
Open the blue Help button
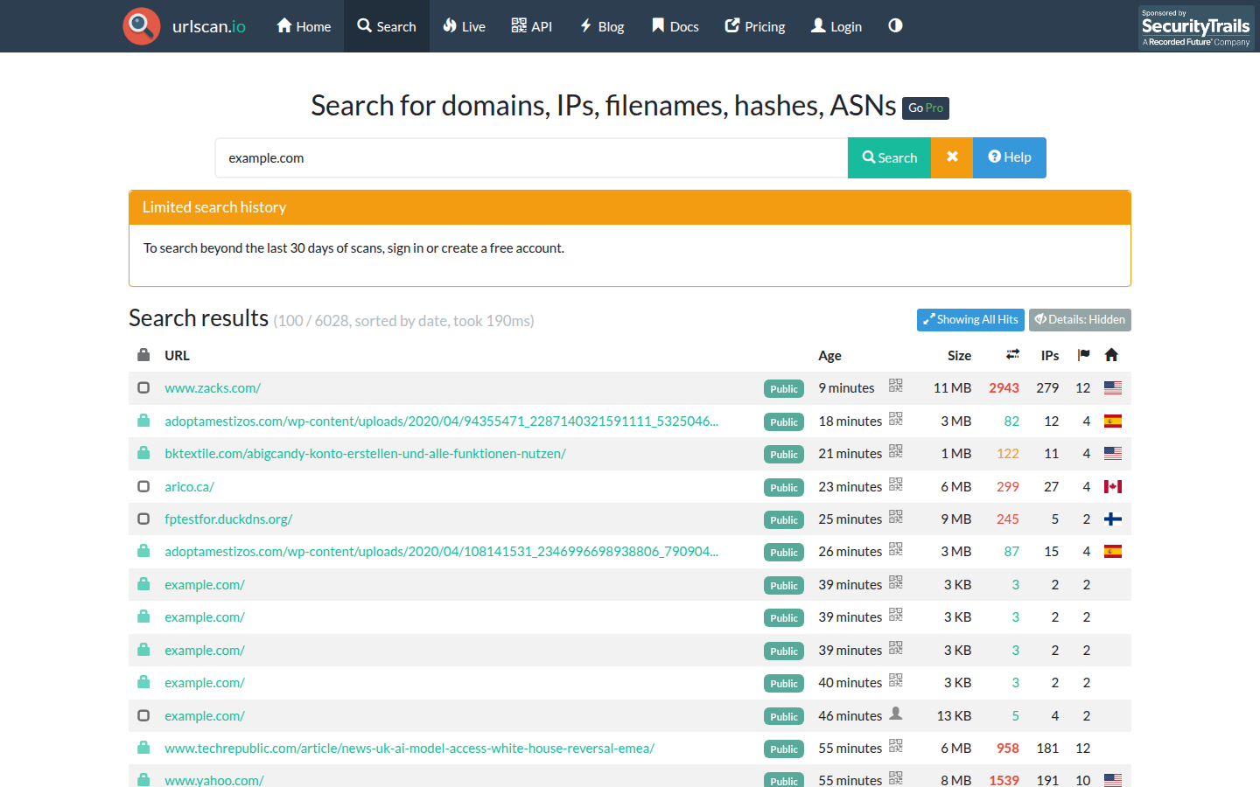tap(1010, 157)
